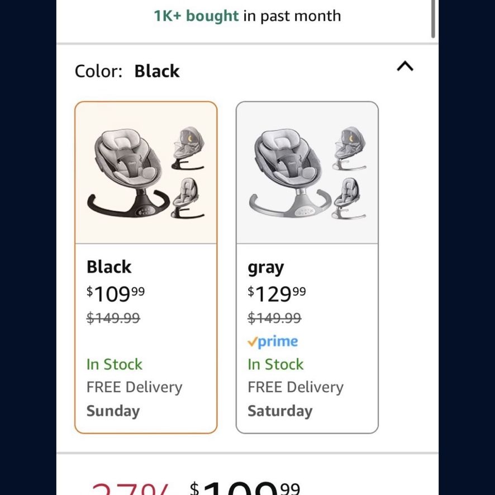Click the Black price $109.99
The height and width of the screenshot is (495, 495).
116,293
